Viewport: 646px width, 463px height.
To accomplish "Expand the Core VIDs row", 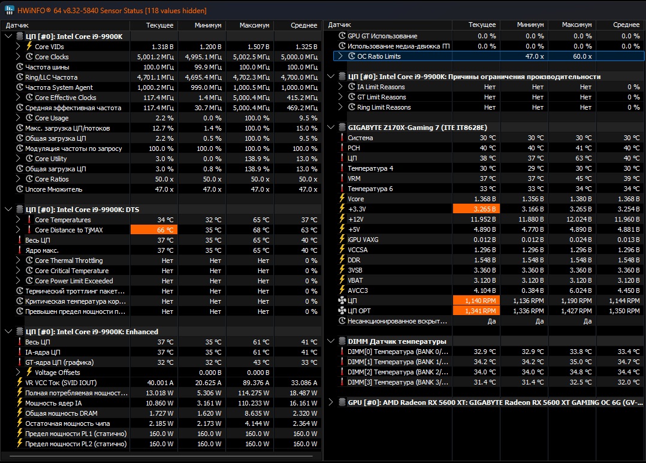I will click(18, 47).
